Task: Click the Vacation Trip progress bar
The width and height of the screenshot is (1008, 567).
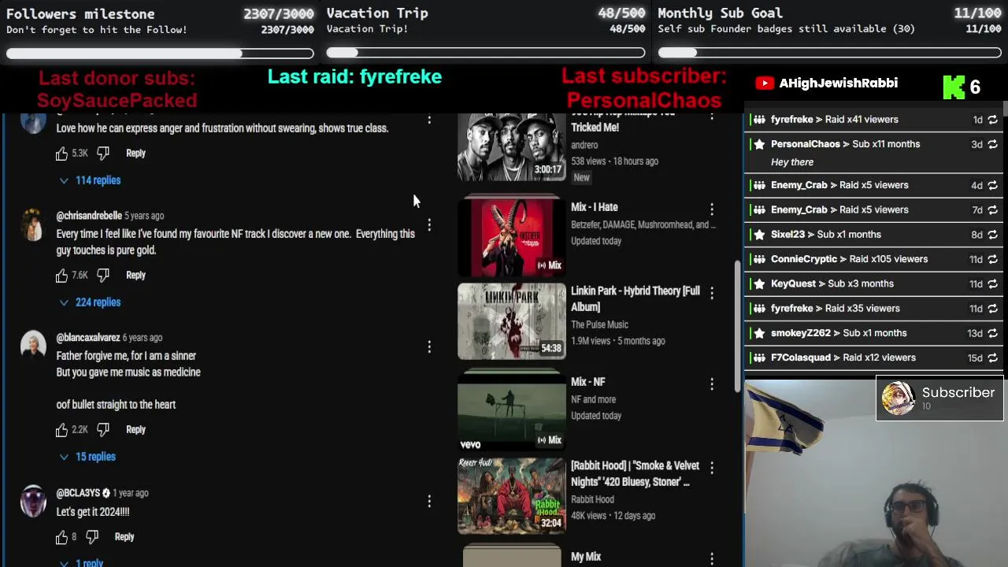Action: 486,53
